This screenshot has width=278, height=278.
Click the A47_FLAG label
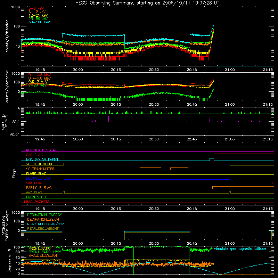coord(34,192)
